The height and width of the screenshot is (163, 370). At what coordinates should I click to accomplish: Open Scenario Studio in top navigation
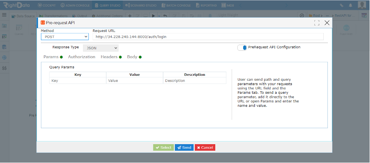(x=141, y=5)
